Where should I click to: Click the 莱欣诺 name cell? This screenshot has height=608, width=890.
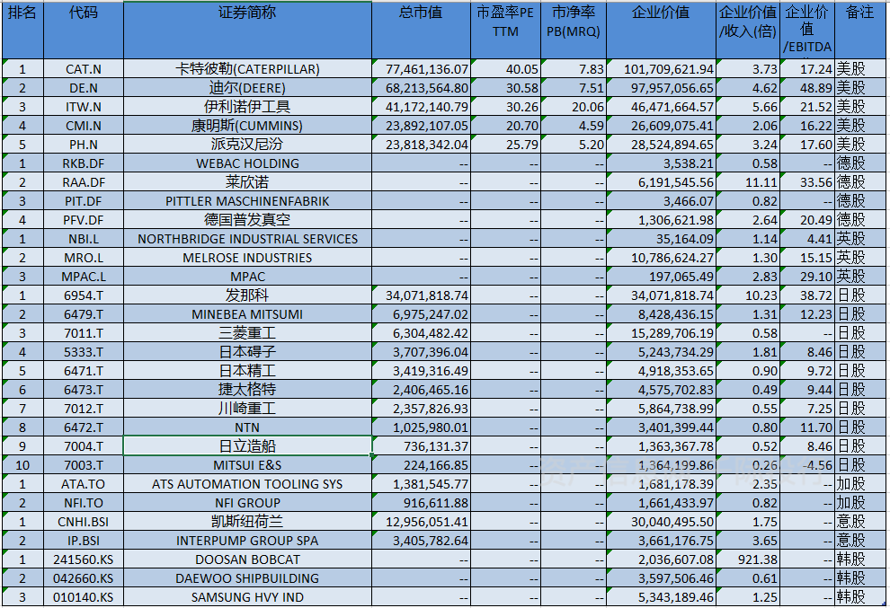pos(247,182)
